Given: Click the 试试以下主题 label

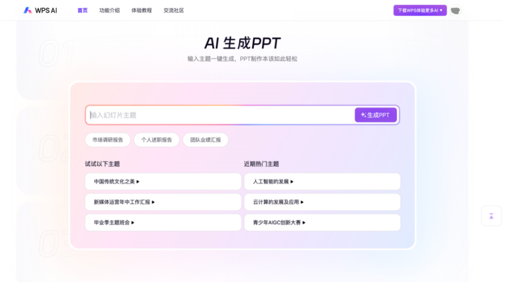Looking at the screenshot, I should tap(102, 164).
